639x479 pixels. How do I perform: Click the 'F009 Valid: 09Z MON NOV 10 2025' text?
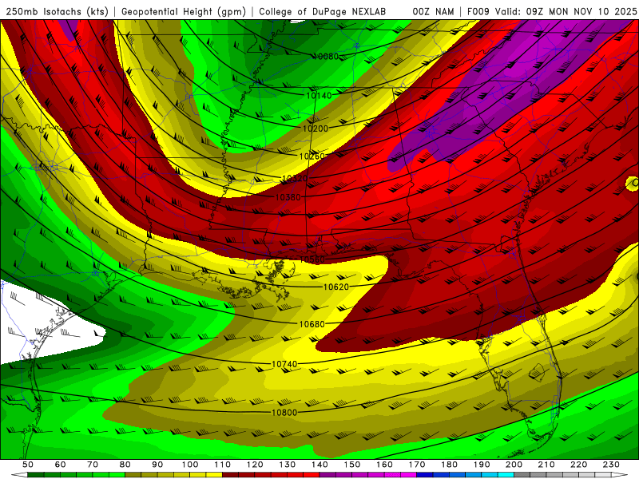tap(552, 11)
